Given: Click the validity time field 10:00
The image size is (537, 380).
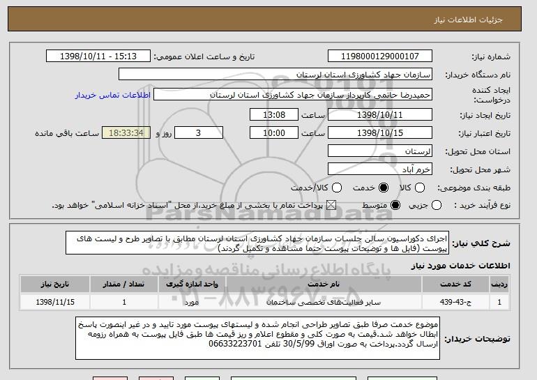Looking at the screenshot, I should pos(274,133).
